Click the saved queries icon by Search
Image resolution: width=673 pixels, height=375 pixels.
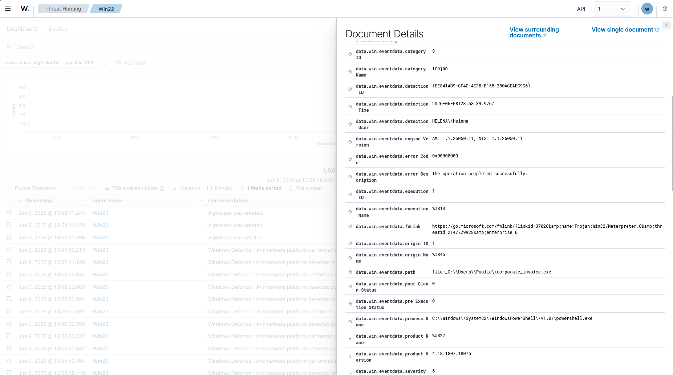(x=8, y=48)
